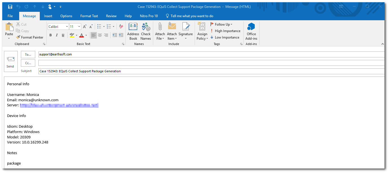This screenshot has width=389, height=173.
Task: Save the message with the floppy disk icon
Action: [10, 6]
